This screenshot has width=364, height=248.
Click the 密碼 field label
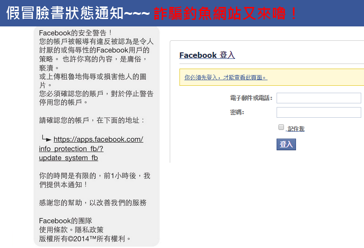[237, 112]
